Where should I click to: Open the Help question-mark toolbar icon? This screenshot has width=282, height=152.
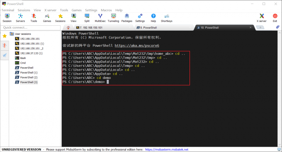pyautogui.click(x=153, y=18)
